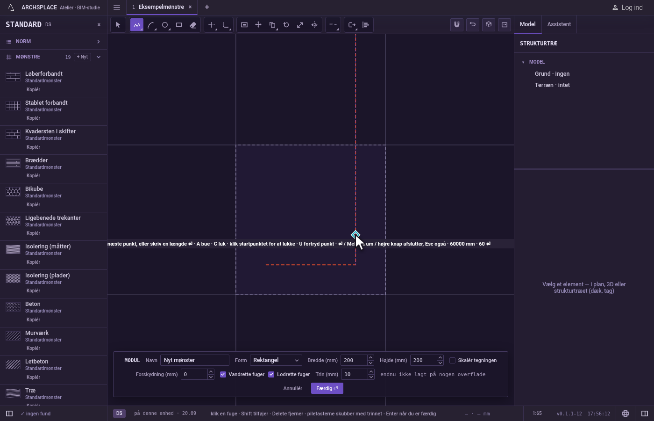The width and height of the screenshot is (654, 421).
Task: Toggle Vandrette fuger checkbox
Action: tap(223, 374)
